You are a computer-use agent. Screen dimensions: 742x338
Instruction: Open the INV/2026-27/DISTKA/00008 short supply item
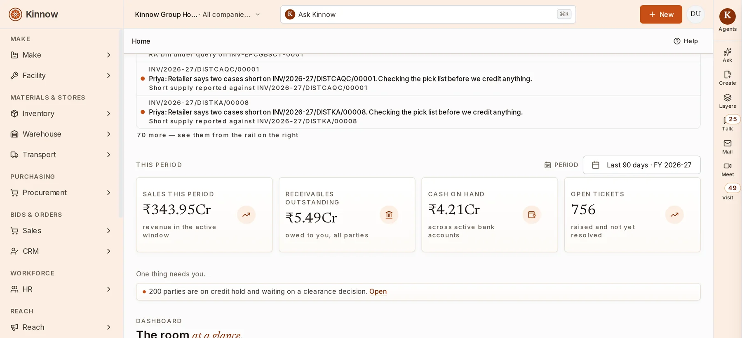418,112
